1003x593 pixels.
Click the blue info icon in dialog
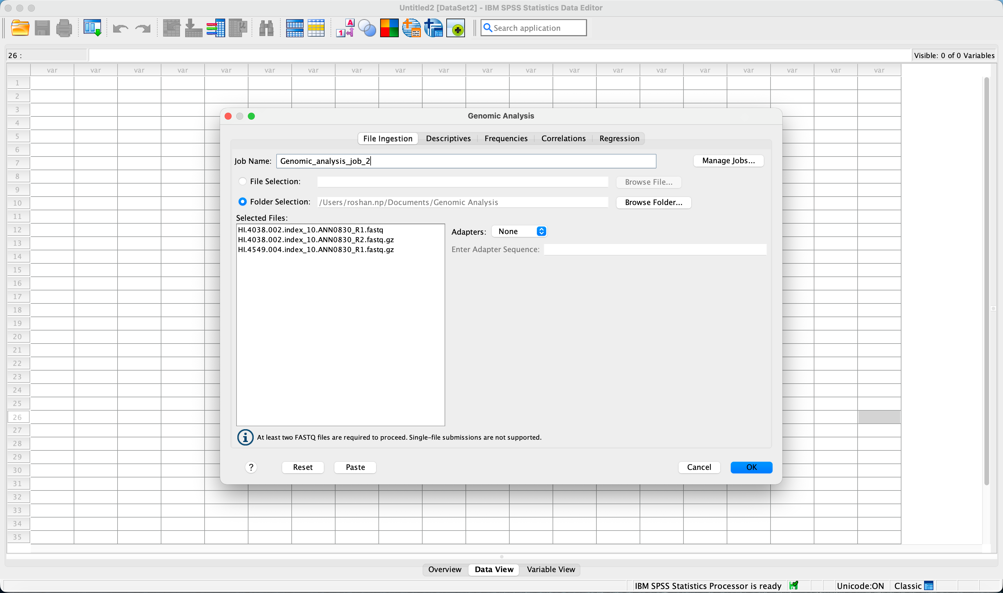[245, 437]
